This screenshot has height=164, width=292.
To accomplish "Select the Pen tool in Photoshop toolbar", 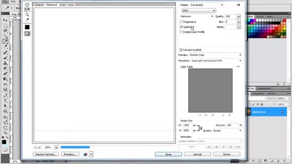I will click(x=5, y=95).
